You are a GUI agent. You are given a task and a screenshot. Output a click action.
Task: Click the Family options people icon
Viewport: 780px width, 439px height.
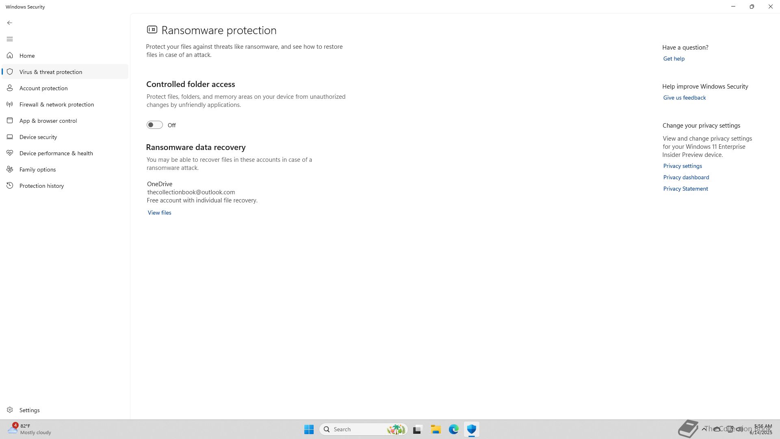tap(10, 169)
